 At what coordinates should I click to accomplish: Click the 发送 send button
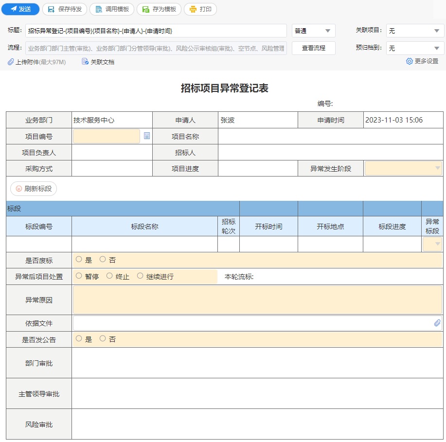20,9
